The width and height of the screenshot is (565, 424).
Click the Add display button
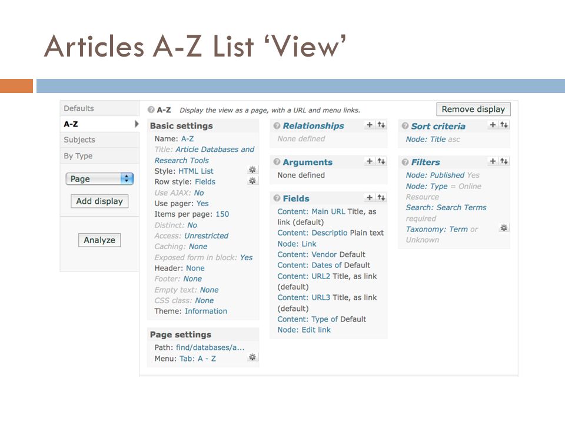[99, 201]
